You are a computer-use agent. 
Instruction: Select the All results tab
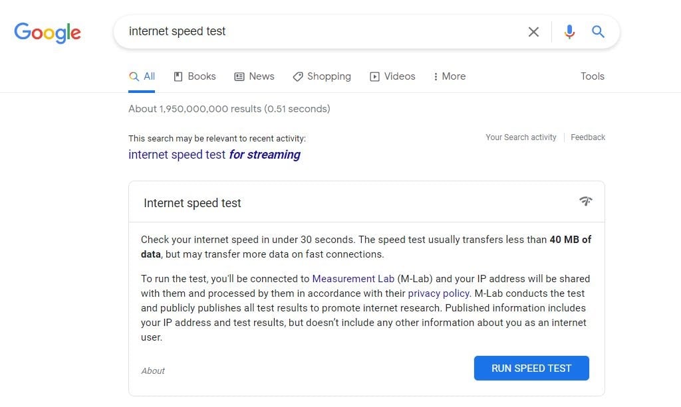pos(142,76)
